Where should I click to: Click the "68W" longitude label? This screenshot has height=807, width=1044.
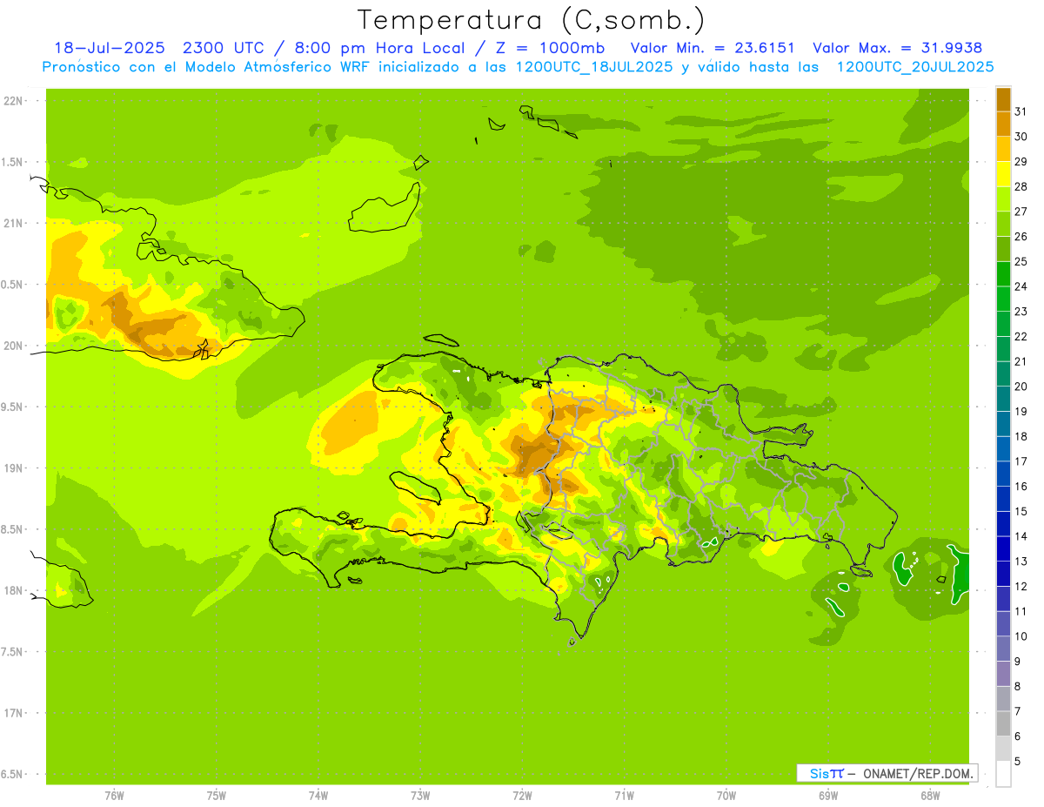pos(930,796)
